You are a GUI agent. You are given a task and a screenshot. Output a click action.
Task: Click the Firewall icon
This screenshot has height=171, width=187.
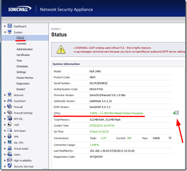click(x=9, y=106)
